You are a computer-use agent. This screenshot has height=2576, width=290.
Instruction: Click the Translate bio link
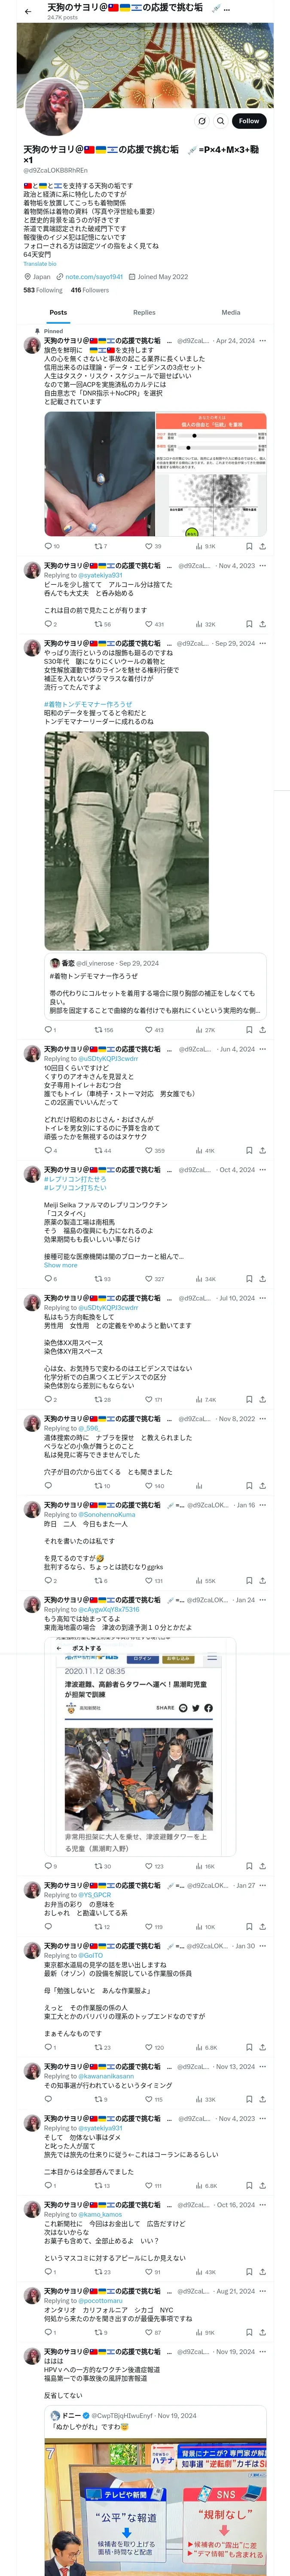coord(40,264)
